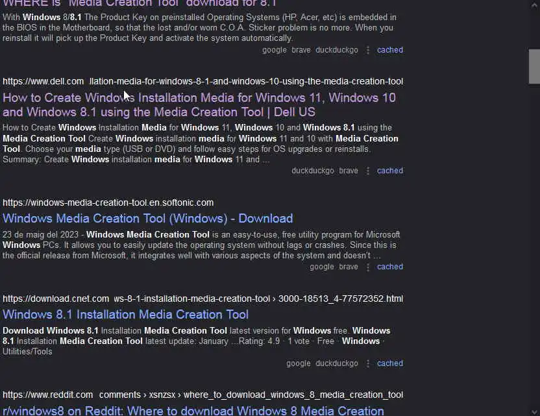Click 'duckduckgo' source under CNET result
The width and height of the screenshot is (540, 416).
(x=337, y=363)
